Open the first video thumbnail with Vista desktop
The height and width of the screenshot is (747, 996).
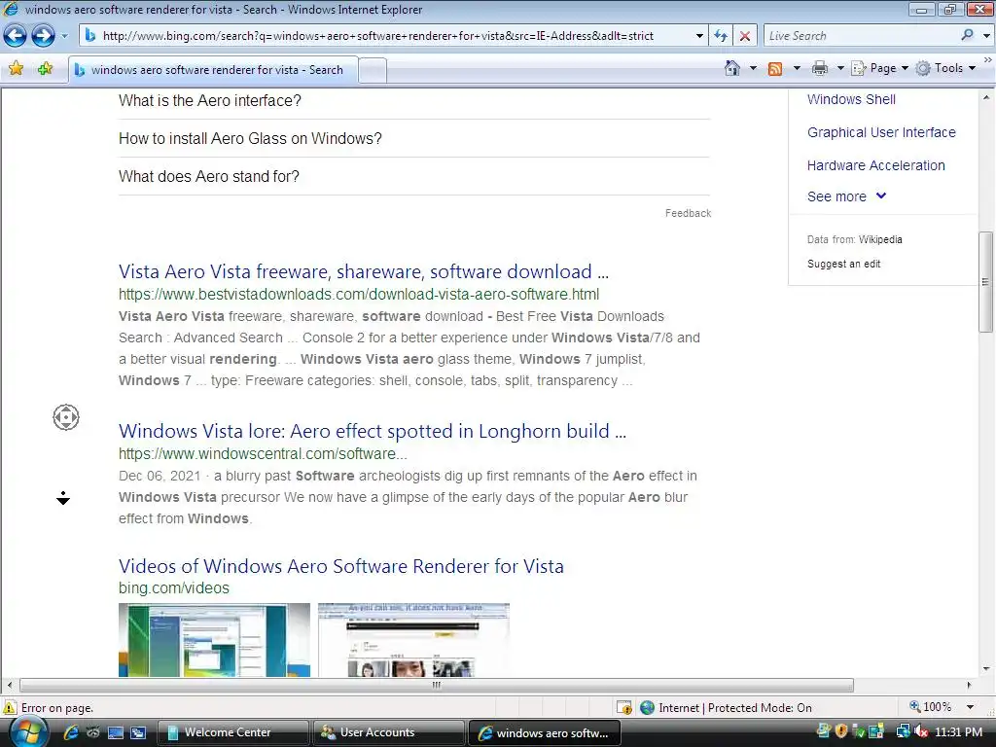[214, 640]
